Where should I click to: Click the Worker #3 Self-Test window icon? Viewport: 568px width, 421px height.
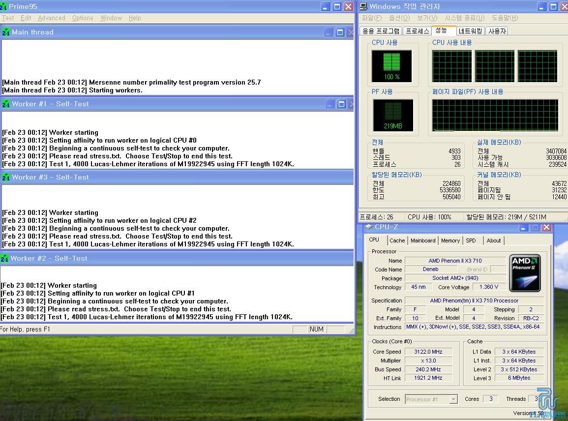click(6, 177)
